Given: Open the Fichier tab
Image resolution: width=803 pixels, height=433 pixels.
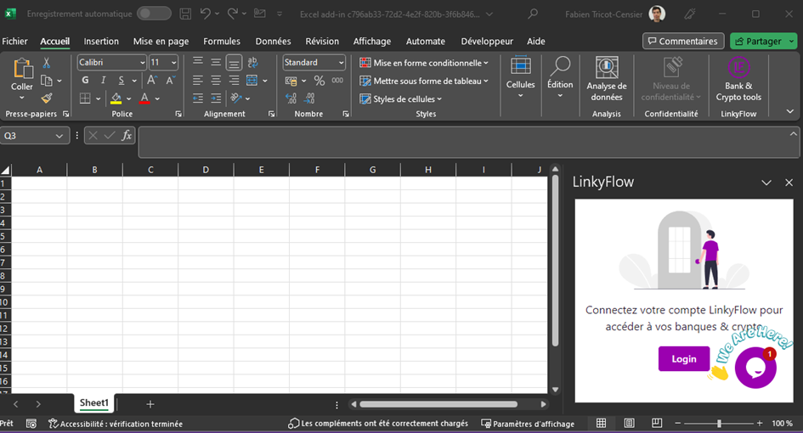Looking at the screenshot, I should pos(14,42).
